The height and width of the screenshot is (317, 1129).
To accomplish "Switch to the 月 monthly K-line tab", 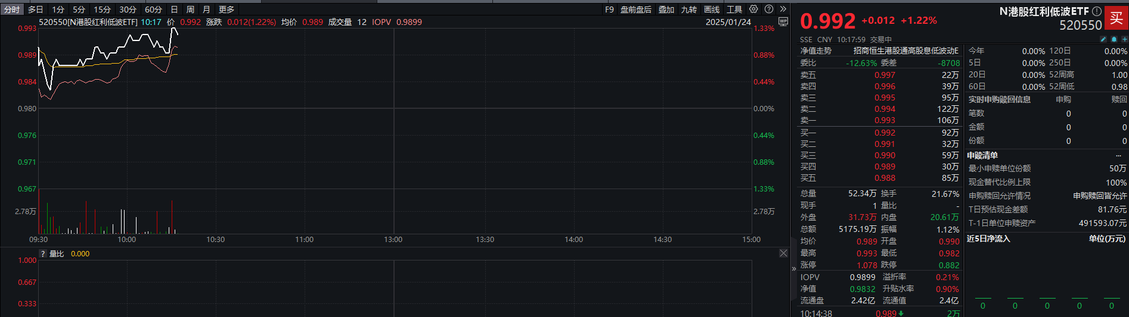I will tap(206, 10).
